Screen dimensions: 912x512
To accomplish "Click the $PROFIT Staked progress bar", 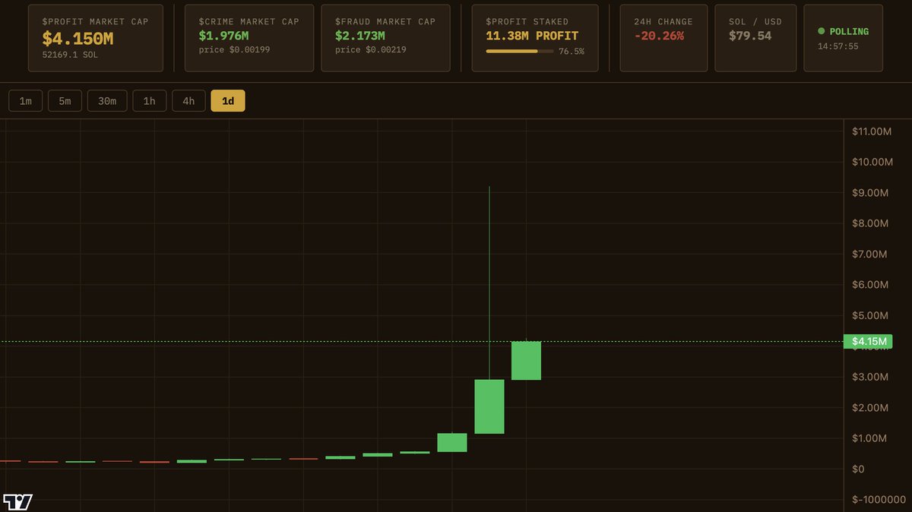I will (x=520, y=52).
